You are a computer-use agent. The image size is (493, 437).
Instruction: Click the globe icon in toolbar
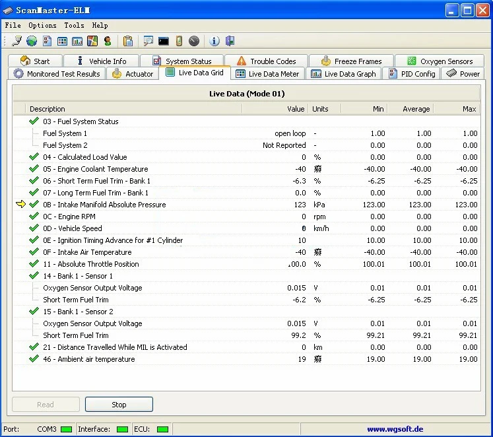click(32, 41)
